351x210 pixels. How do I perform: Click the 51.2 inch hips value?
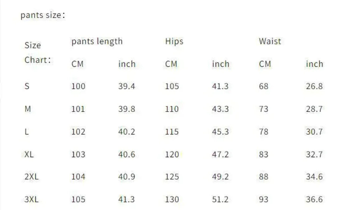pyautogui.click(x=220, y=199)
